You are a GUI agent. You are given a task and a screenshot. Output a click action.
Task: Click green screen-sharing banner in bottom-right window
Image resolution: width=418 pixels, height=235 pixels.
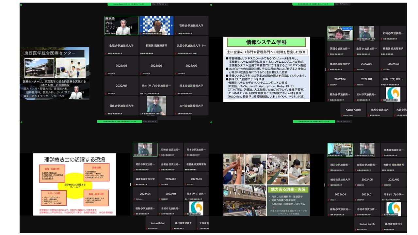coord(313,121)
